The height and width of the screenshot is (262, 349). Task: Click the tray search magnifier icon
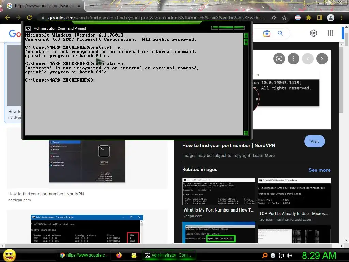pos(264,256)
